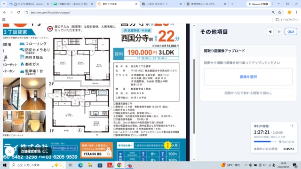View site information icon in address bar

(x=27, y=12)
